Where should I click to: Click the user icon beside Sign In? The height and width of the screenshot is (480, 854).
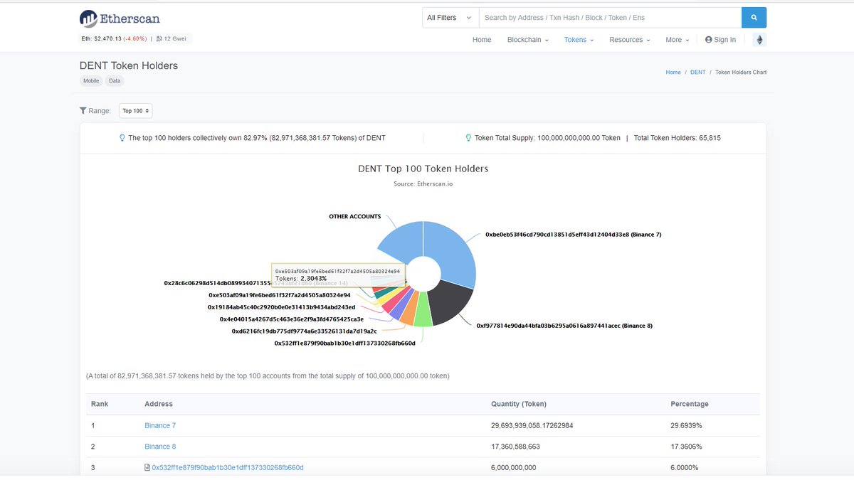click(x=708, y=40)
